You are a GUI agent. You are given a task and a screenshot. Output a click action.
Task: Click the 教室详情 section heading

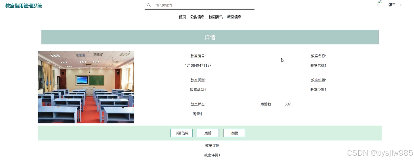[212, 146]
